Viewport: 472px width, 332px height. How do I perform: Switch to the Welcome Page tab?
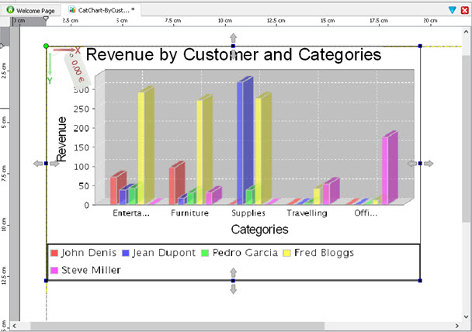pos(31,10)
